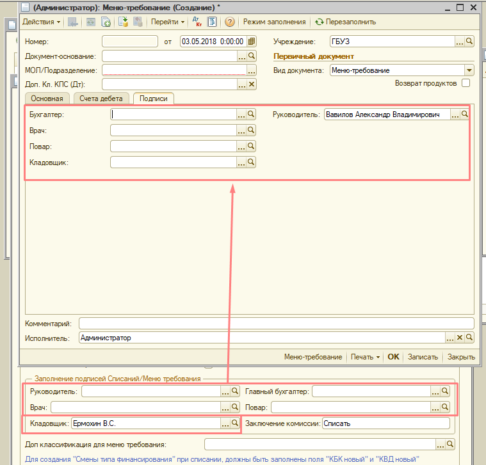
Task: Clear the Доп. Кл. КПС (Дт) field with X
Action: 252,84
